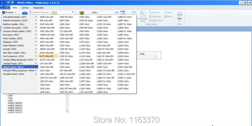Select model L70H Volvo

(65, 67)
